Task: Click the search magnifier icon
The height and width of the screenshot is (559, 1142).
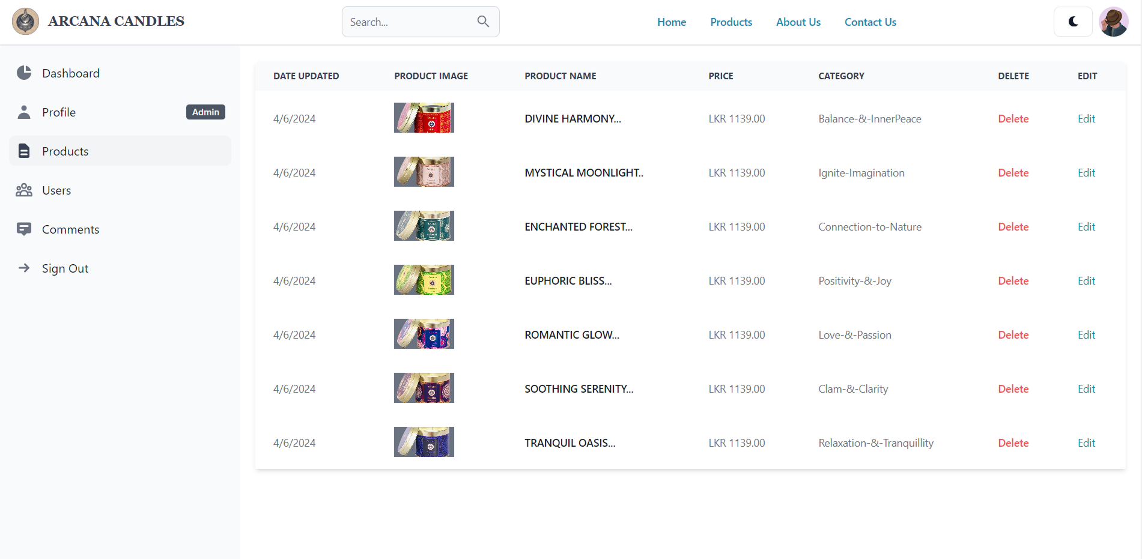Action: pos(483,22)
